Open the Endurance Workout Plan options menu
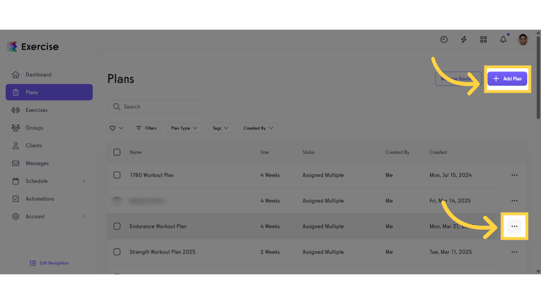 (514, 226)
